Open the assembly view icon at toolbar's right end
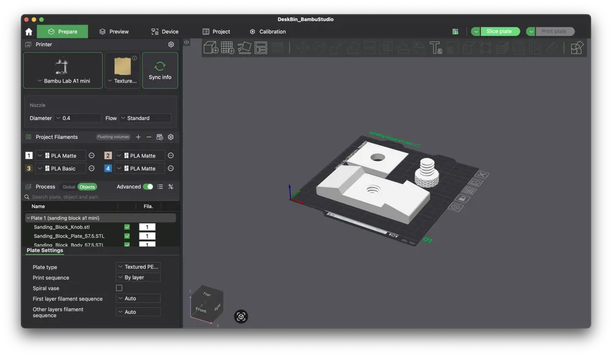 coord(577,47)
